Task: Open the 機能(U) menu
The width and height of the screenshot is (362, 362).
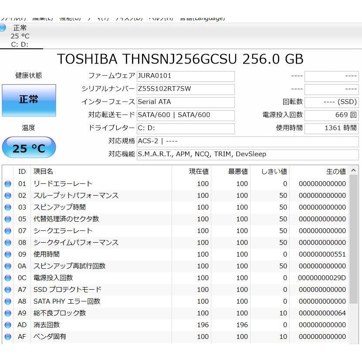Action: [x=69, y=18]
